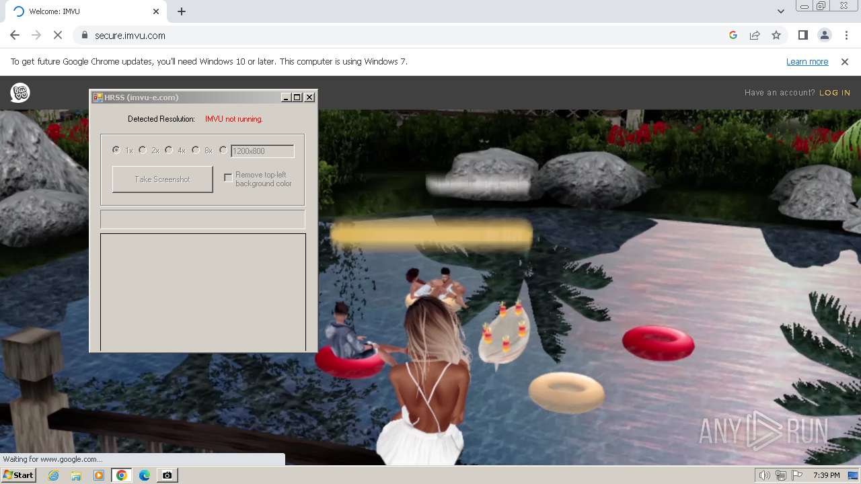Launch Internet Explorer from taskbar
Screen dimensions: 861x484
click(x=53, y=475)
